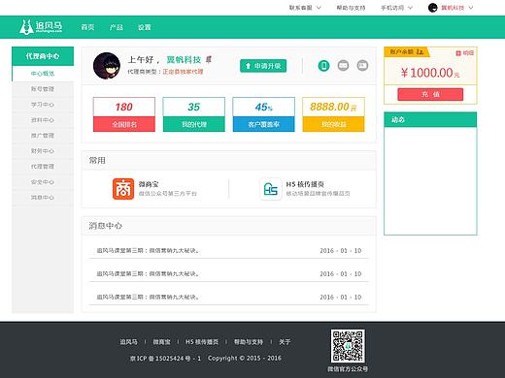Select 财务中心 in the sidebar

pyautogui.click(x=43, y=151)
